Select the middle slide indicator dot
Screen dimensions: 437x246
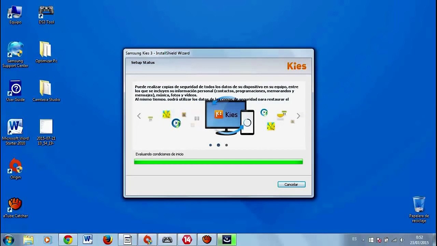(218, 145)
